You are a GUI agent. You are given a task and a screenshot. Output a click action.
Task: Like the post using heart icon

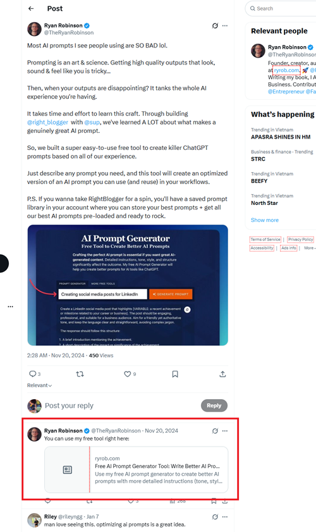coord(130,374)
